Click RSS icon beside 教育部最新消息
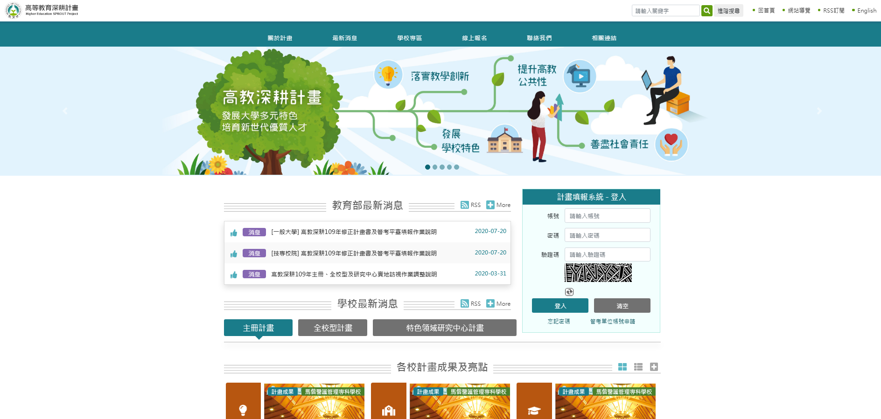Screen dimensions: 881x419 [465, 205]
